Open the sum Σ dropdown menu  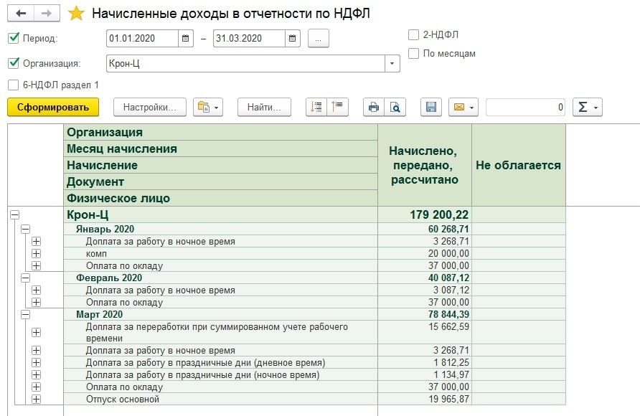pyautogui.click(x=587, y=108)
